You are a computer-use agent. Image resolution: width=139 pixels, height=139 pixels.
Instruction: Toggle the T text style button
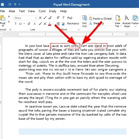pos(16,24)
